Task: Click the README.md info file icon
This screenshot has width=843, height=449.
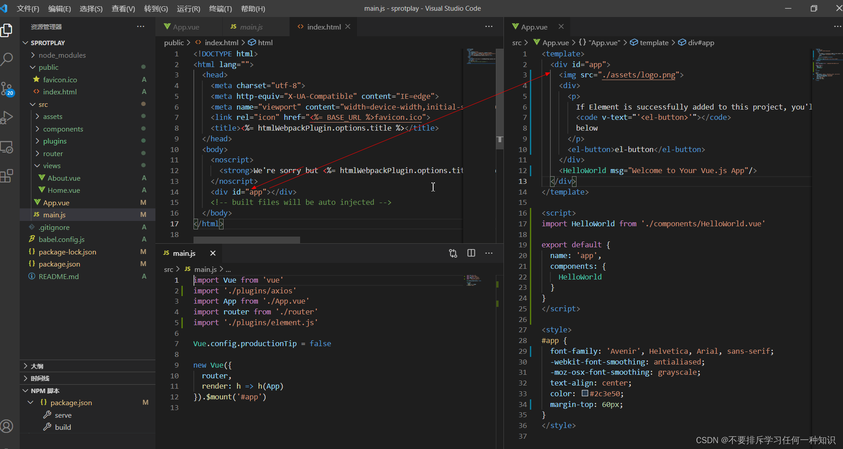Action: click(32, 276)
